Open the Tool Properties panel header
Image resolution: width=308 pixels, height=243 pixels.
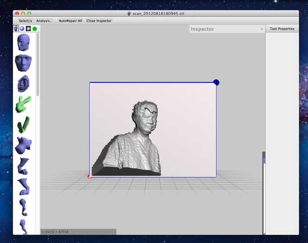(282, 29)
